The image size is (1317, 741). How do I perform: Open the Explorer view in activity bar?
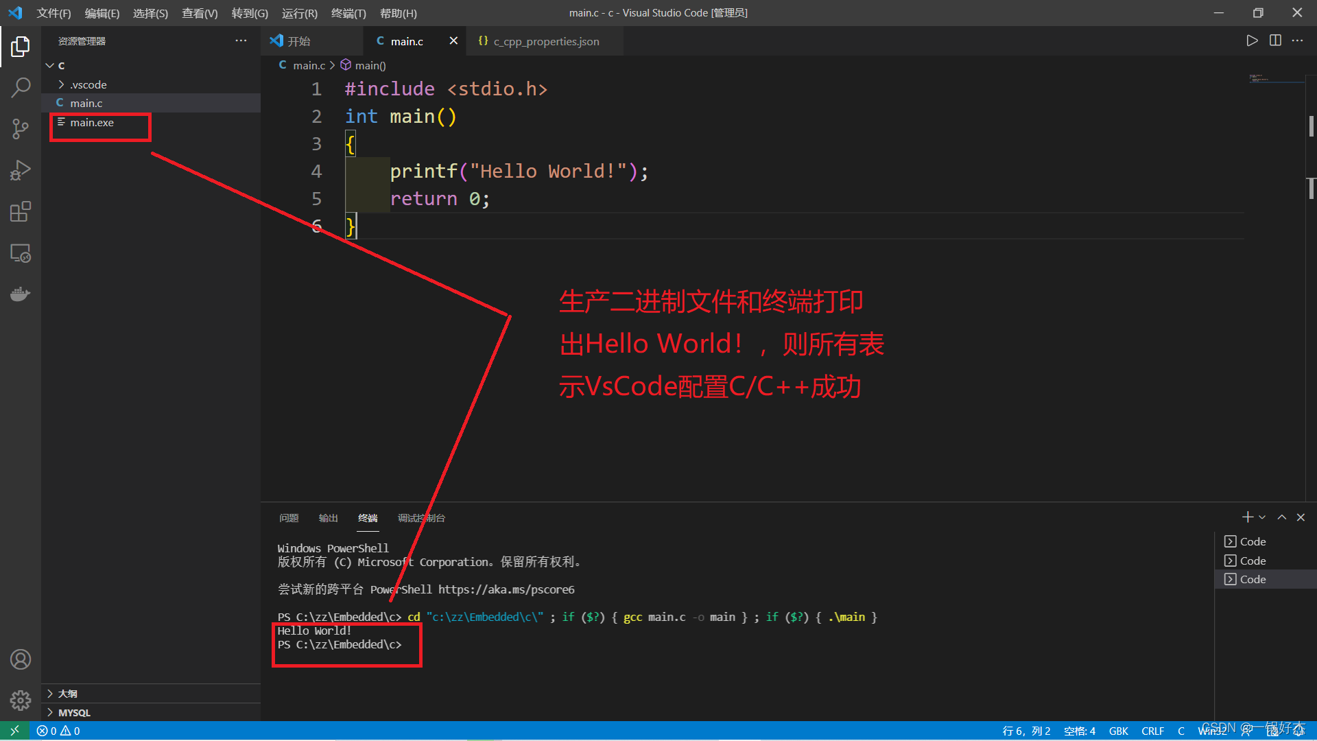pos(21,47)
